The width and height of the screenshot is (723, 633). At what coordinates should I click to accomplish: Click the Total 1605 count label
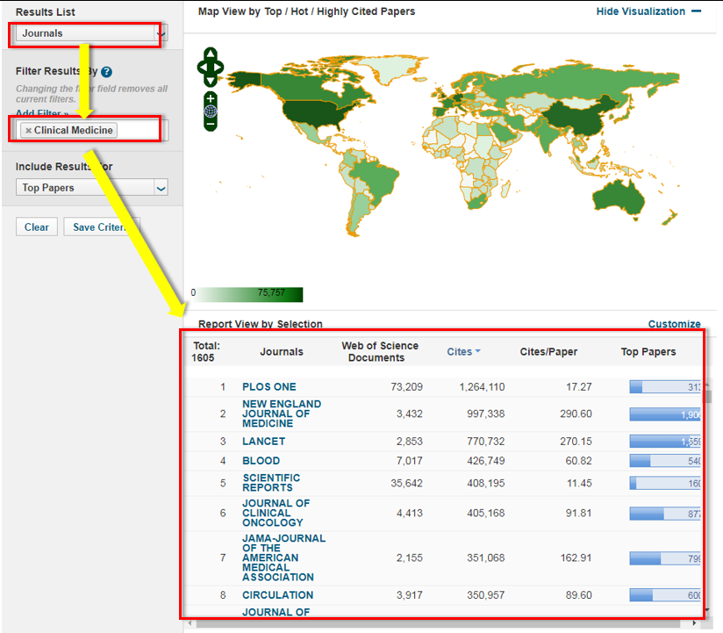[206, 351]
